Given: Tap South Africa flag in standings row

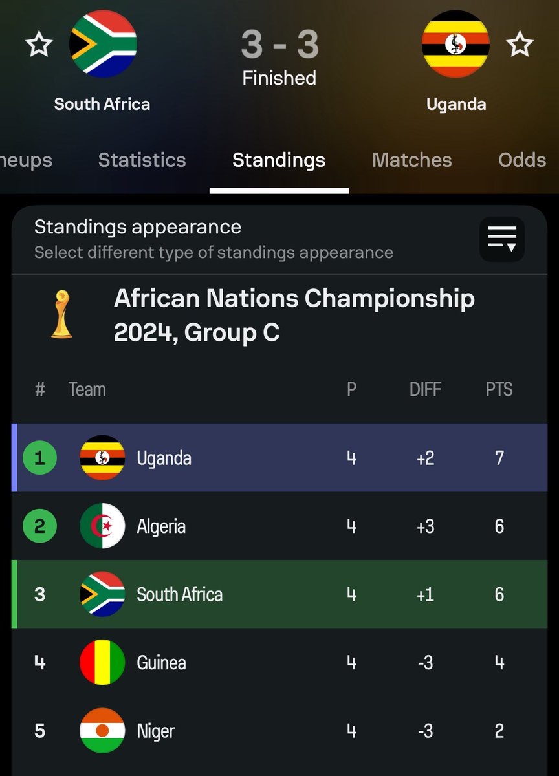Looking at the screenshot, I should 102,594.
